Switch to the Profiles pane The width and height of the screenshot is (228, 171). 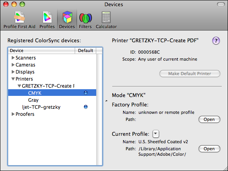tap(47, 20)
